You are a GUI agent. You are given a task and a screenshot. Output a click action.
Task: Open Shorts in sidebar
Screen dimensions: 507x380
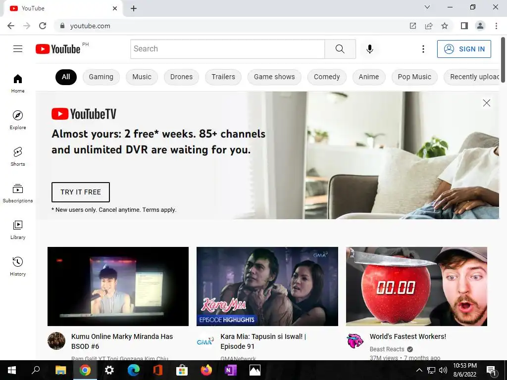(18, 156)
